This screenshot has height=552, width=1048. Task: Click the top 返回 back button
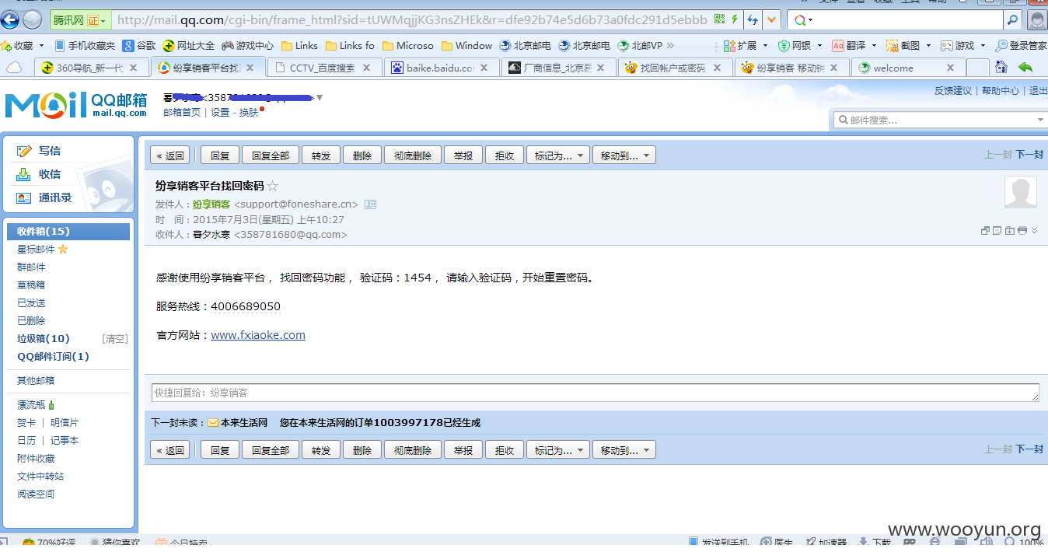(x=170, y=155)
